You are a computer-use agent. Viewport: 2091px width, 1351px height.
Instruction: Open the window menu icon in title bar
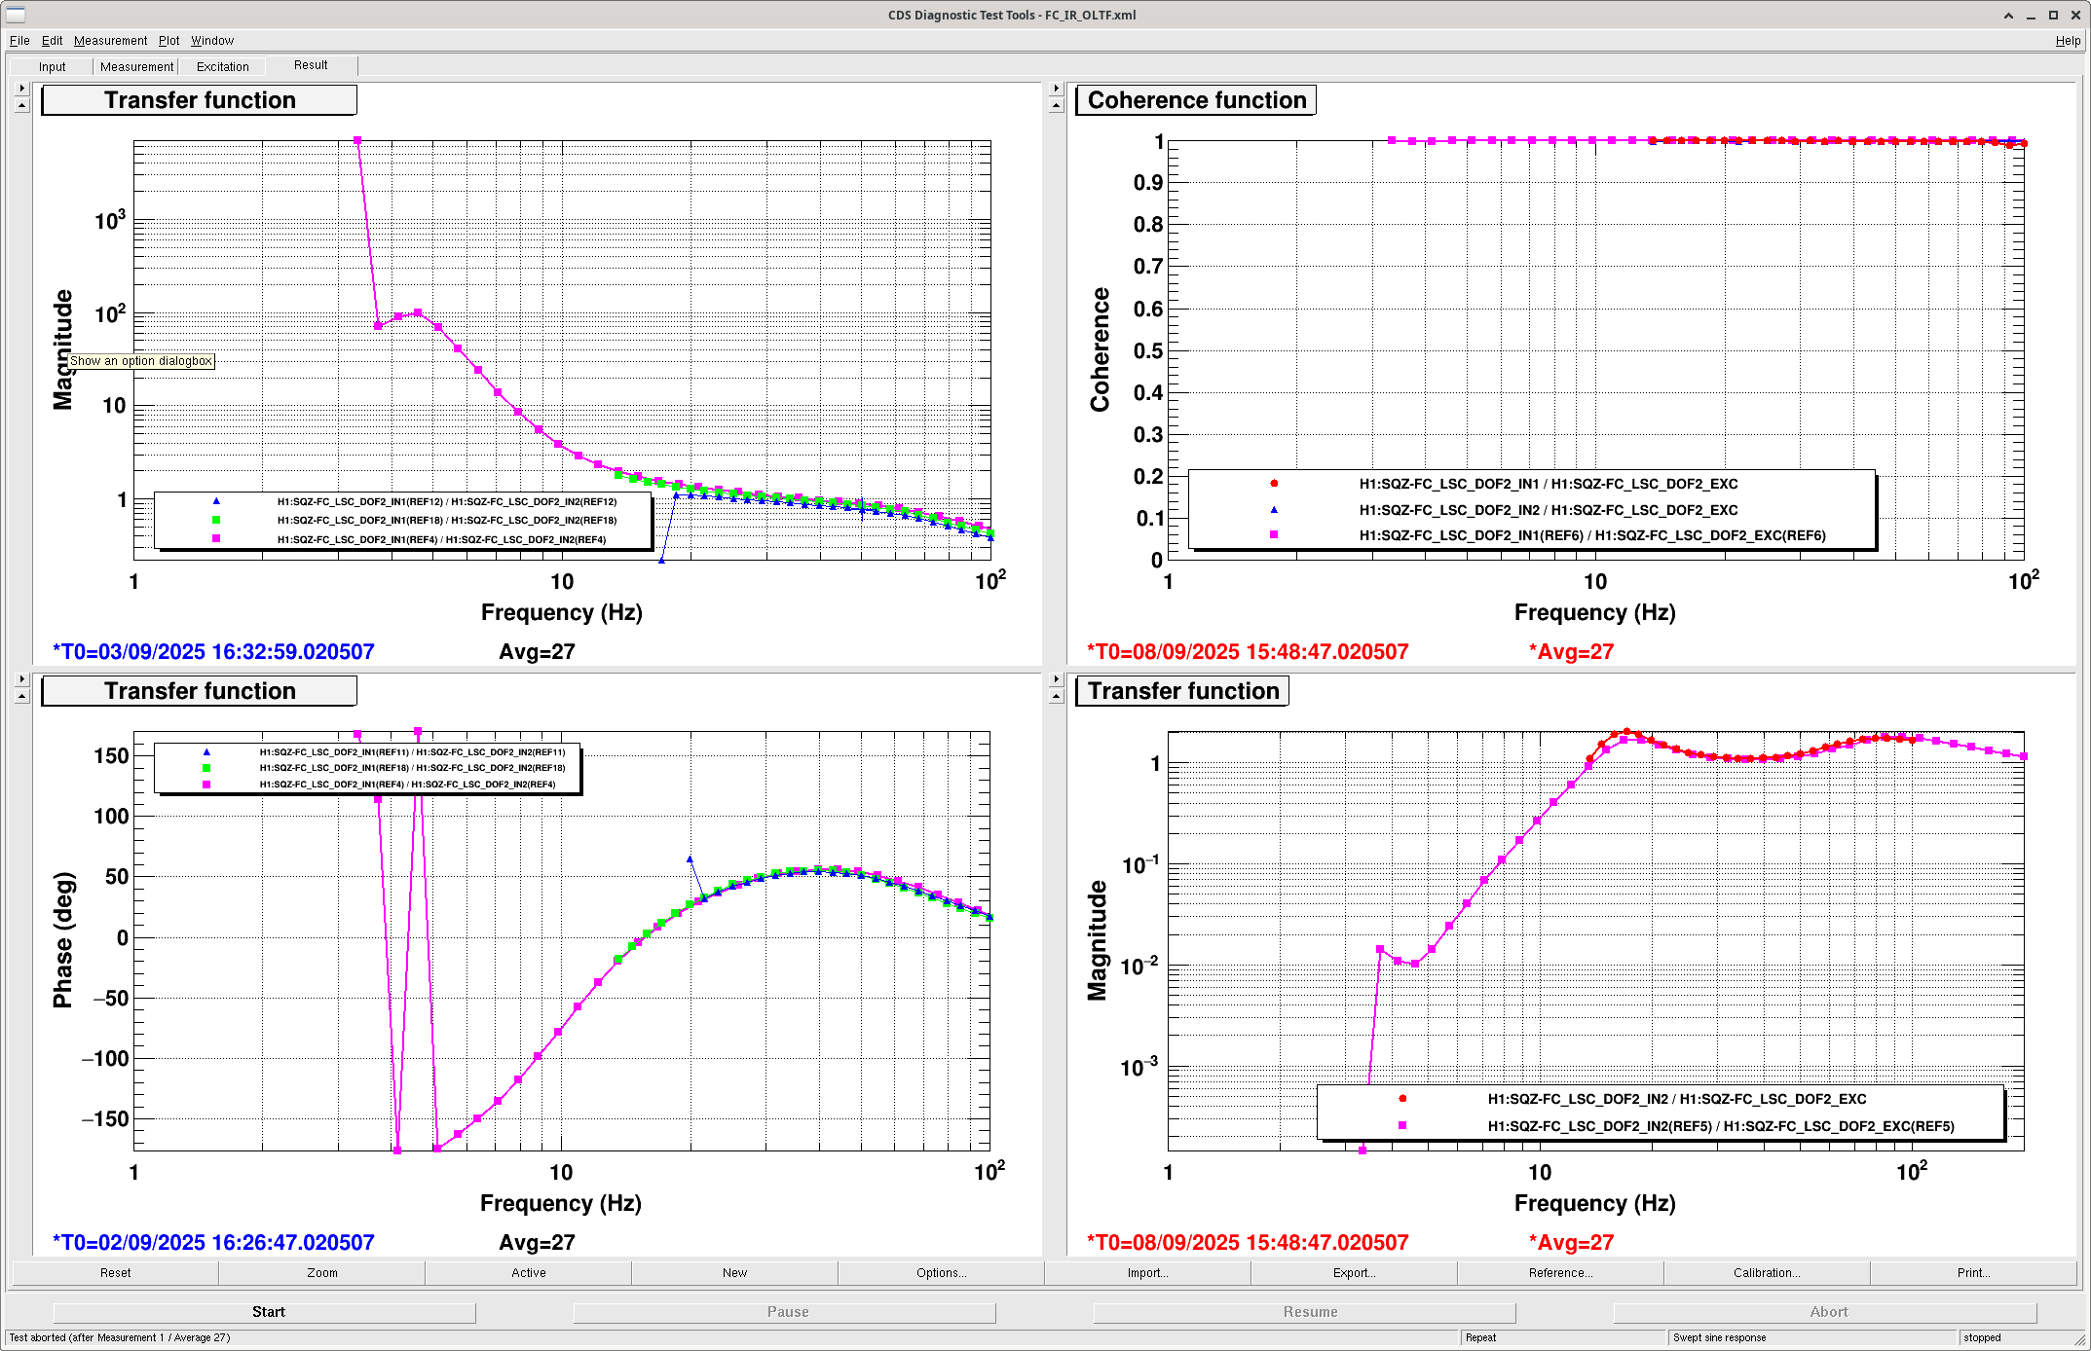[16, 15]
